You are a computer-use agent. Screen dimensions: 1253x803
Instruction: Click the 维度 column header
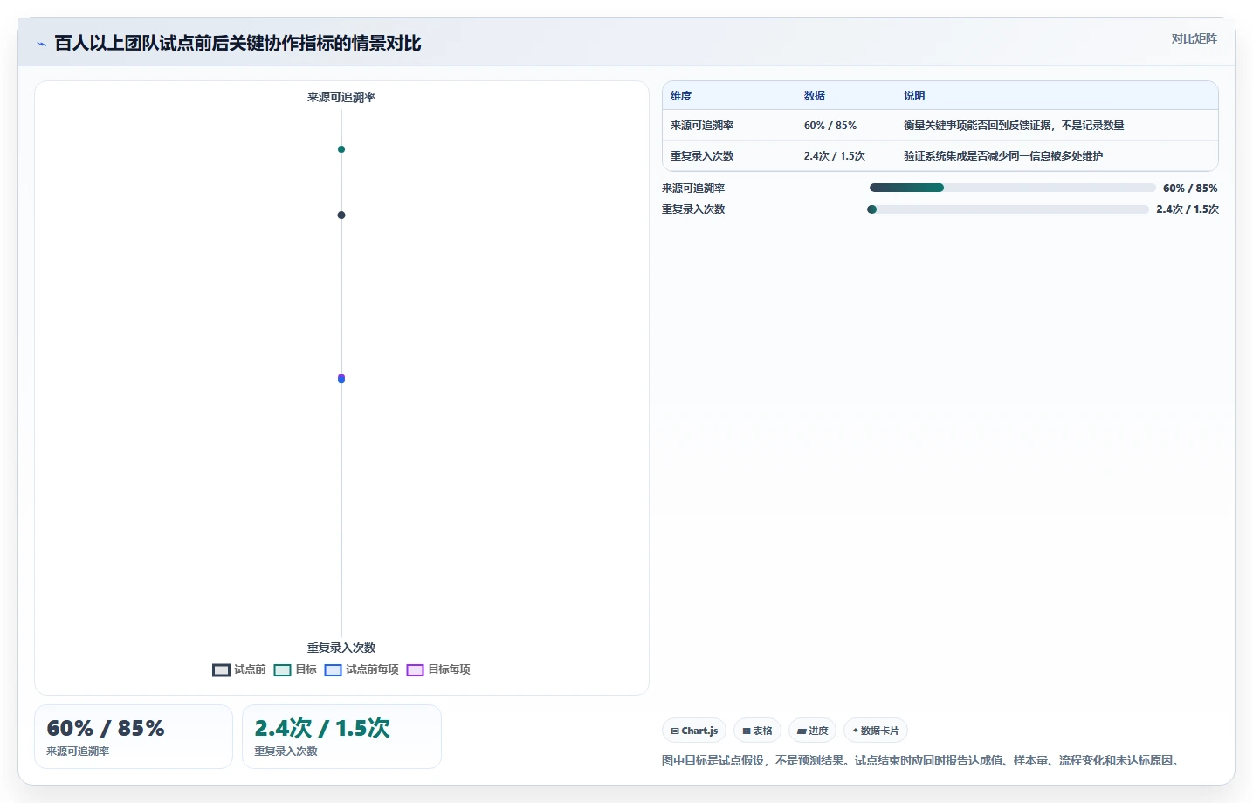681,96
